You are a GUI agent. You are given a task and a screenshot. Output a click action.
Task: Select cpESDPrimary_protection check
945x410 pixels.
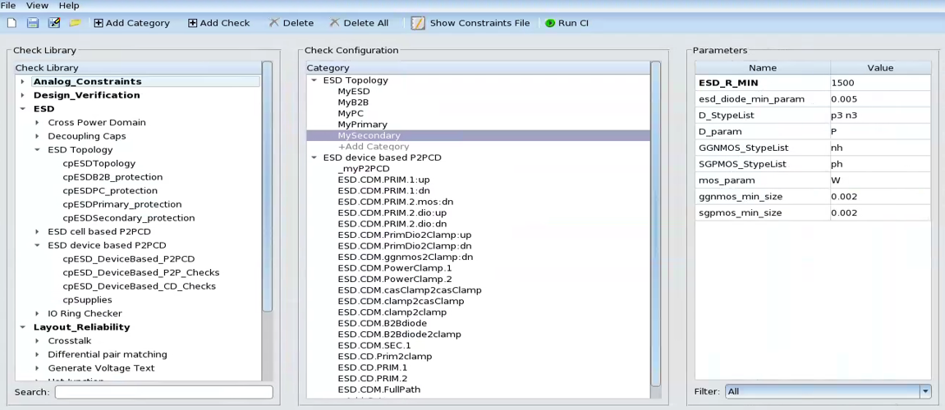(122, 205)
